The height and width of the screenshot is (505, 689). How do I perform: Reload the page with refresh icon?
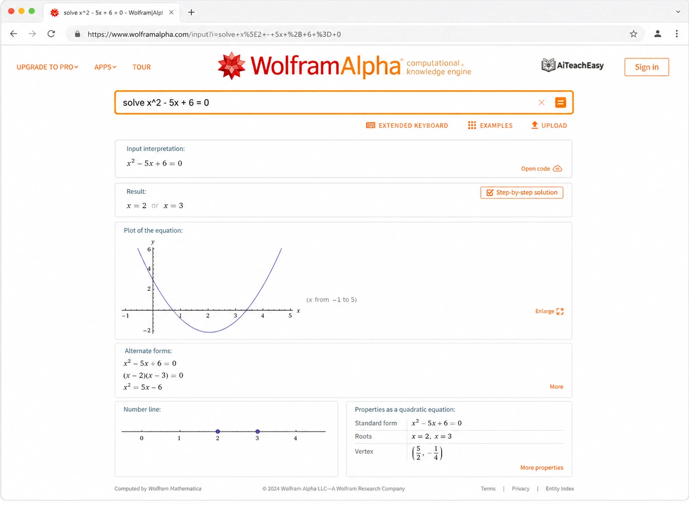(x=51, y=34)
